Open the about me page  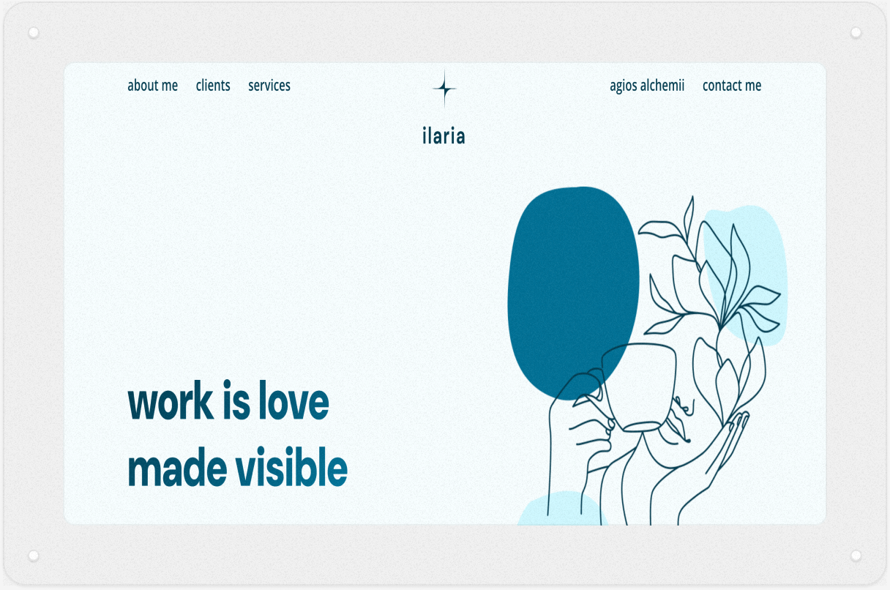pos(152,86)
